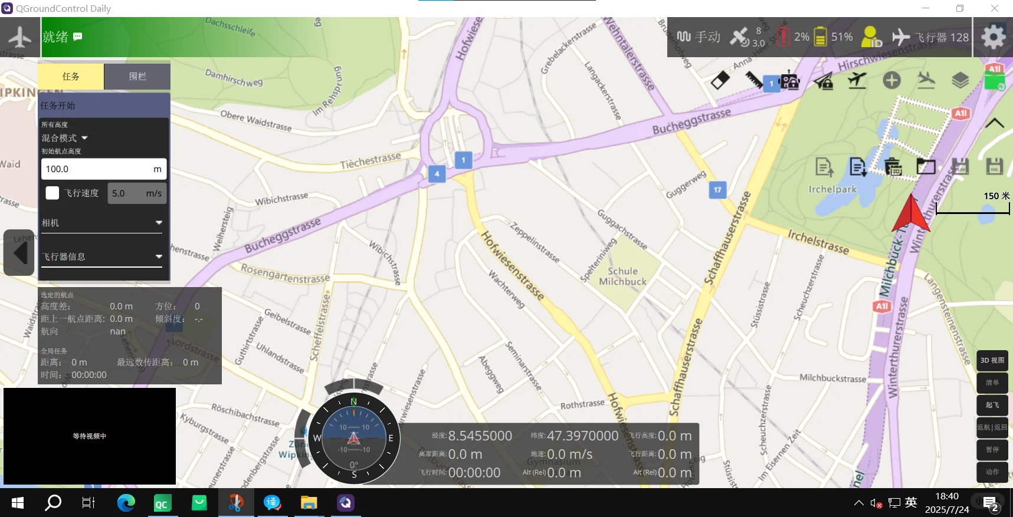Viewport: 1013px width, 517px height.
Task: Click the 等待视频中 video preview panel
Action: pyautogui.click(x=90, y=436)
